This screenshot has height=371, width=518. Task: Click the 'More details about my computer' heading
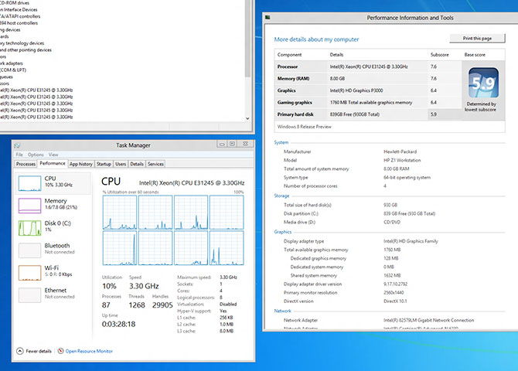(316, 39)
